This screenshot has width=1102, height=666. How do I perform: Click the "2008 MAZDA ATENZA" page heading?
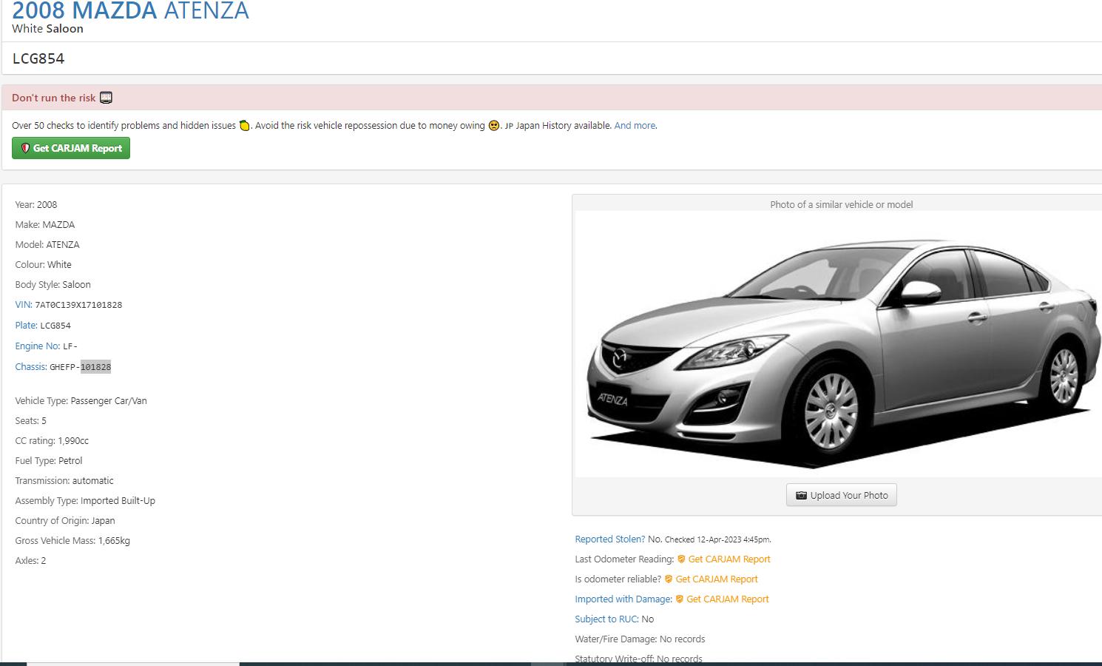coord(130,10)
